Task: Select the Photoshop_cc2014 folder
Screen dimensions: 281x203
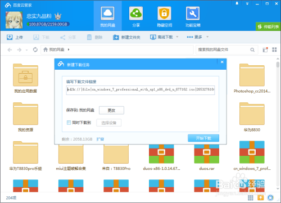Action: tap(252, 78)
